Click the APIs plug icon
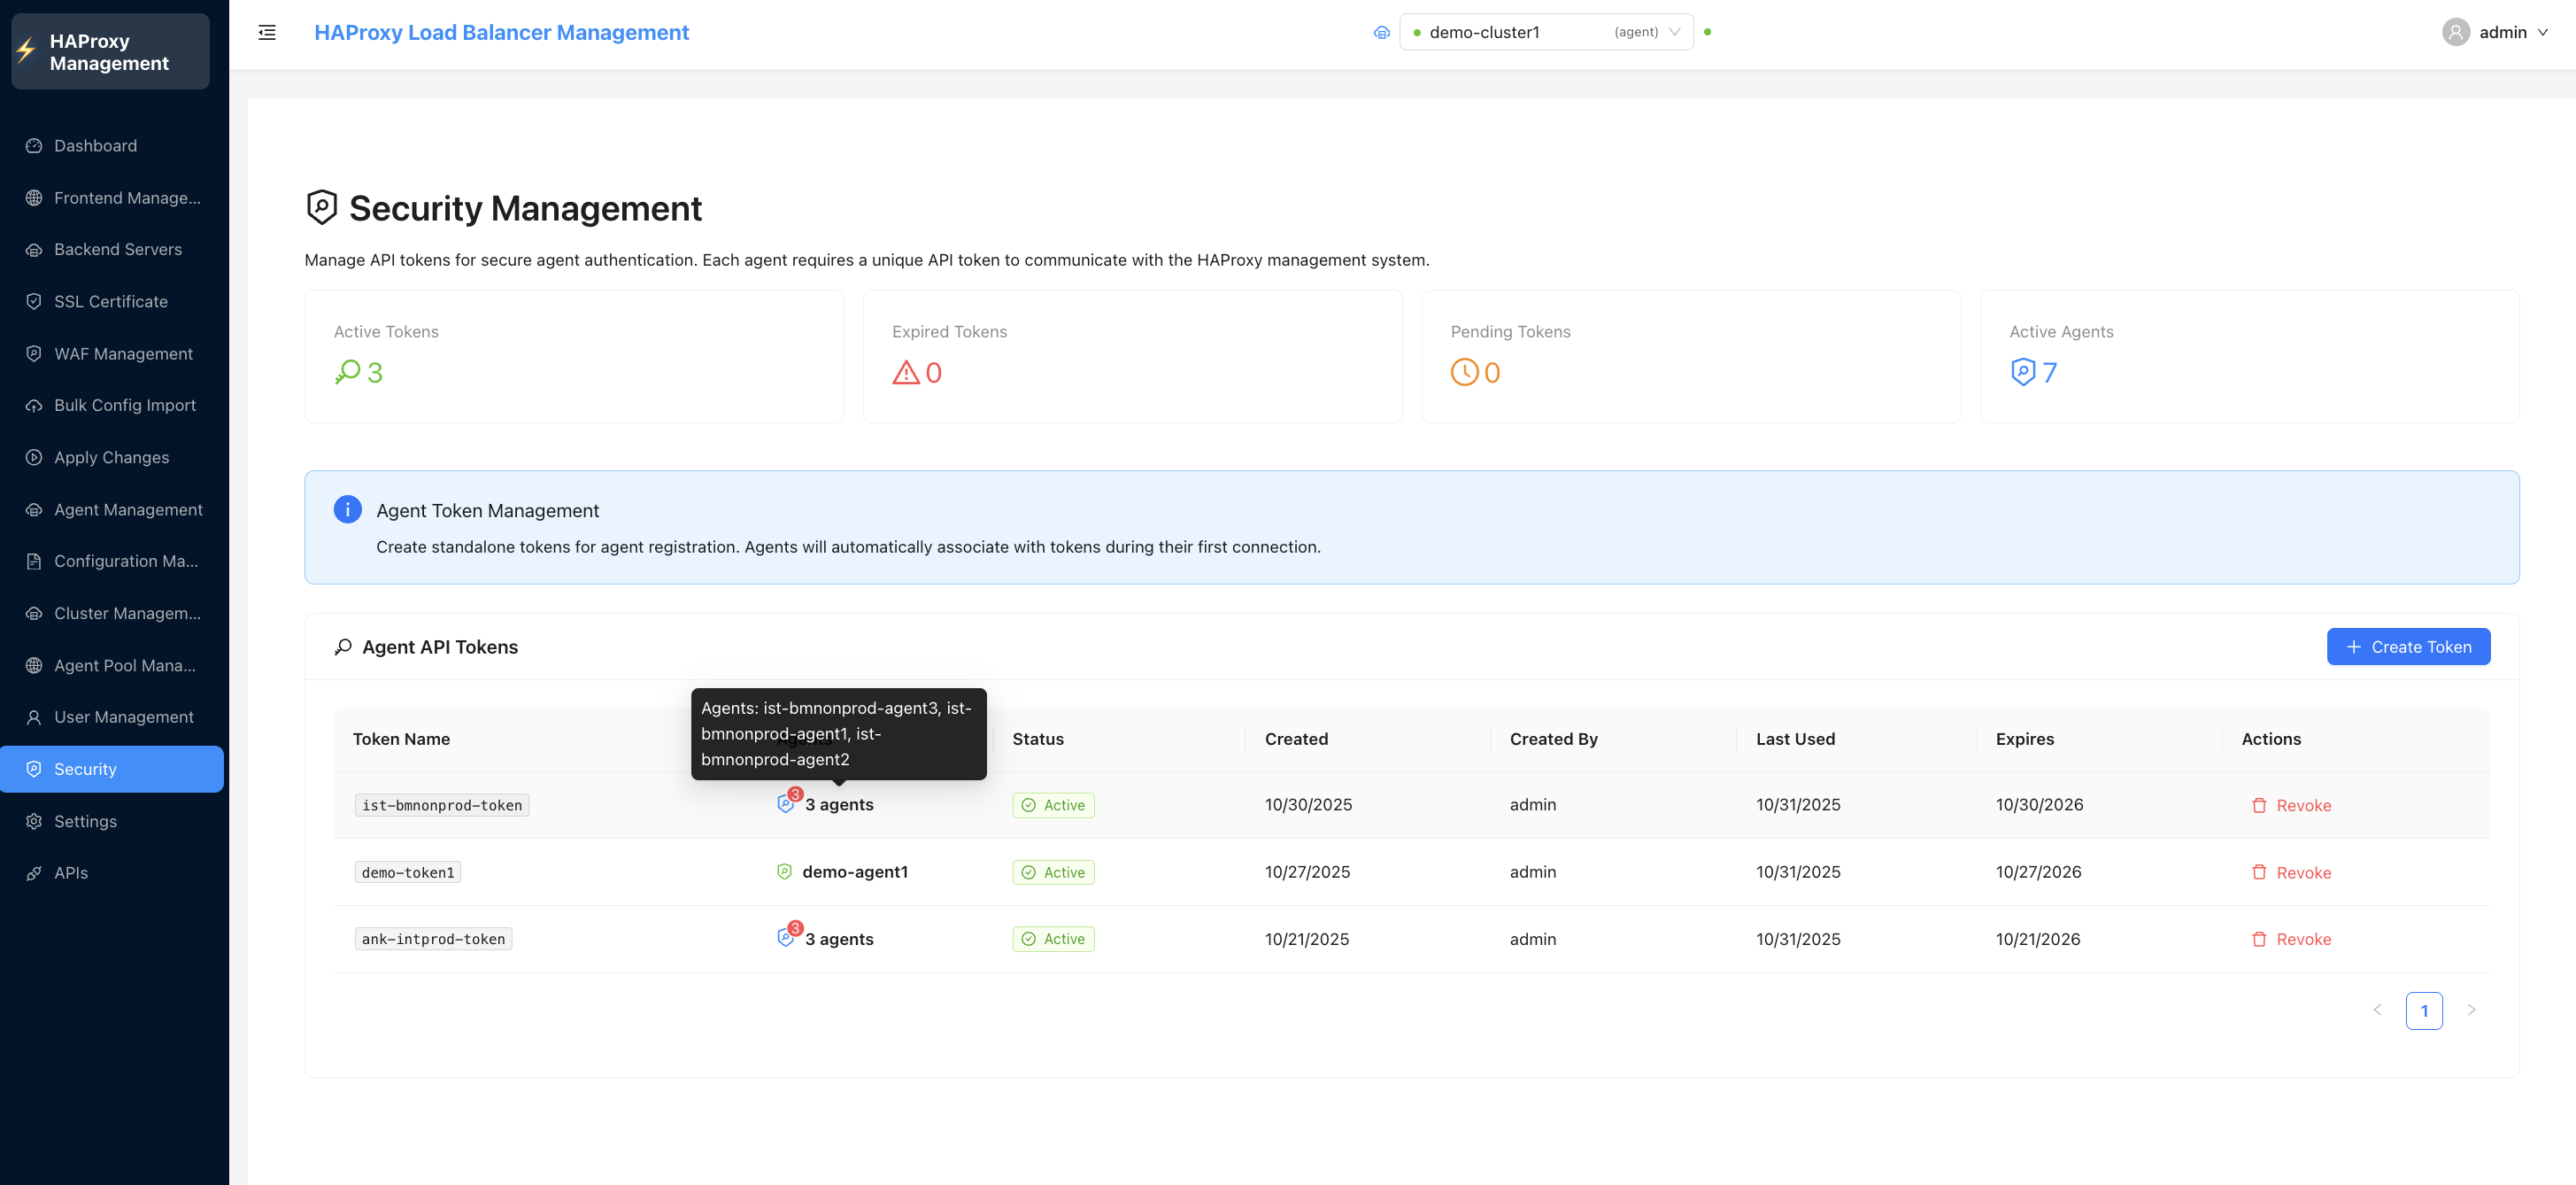The image size is (2576, 1185). tap(34, 874)
